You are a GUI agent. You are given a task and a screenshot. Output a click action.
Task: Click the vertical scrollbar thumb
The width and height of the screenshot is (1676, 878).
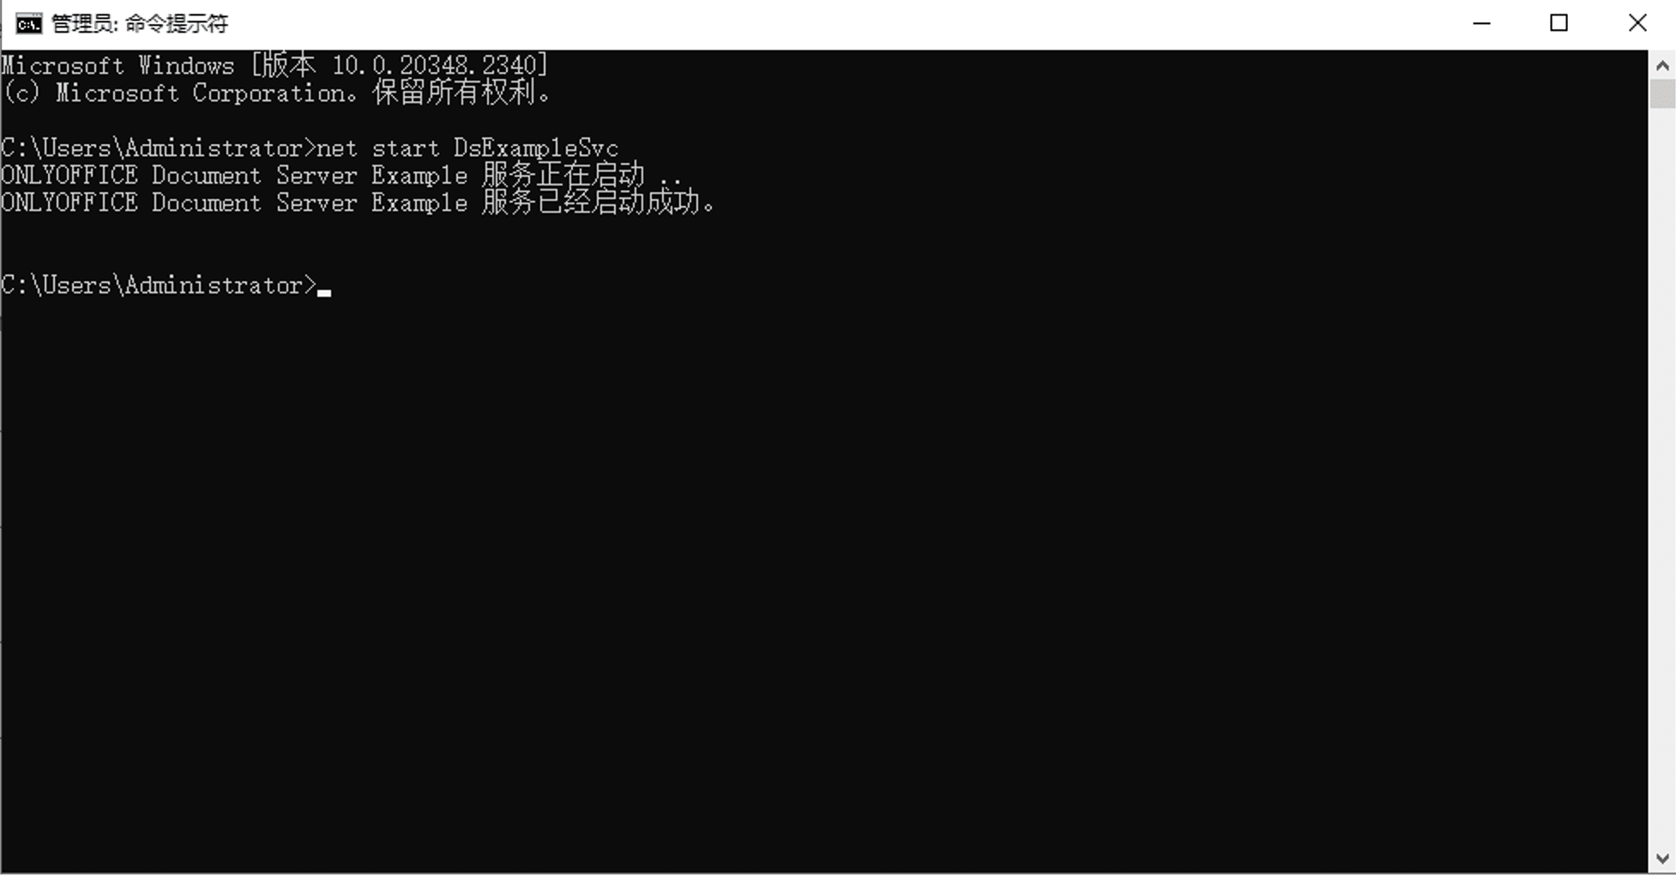[1661, 93]
